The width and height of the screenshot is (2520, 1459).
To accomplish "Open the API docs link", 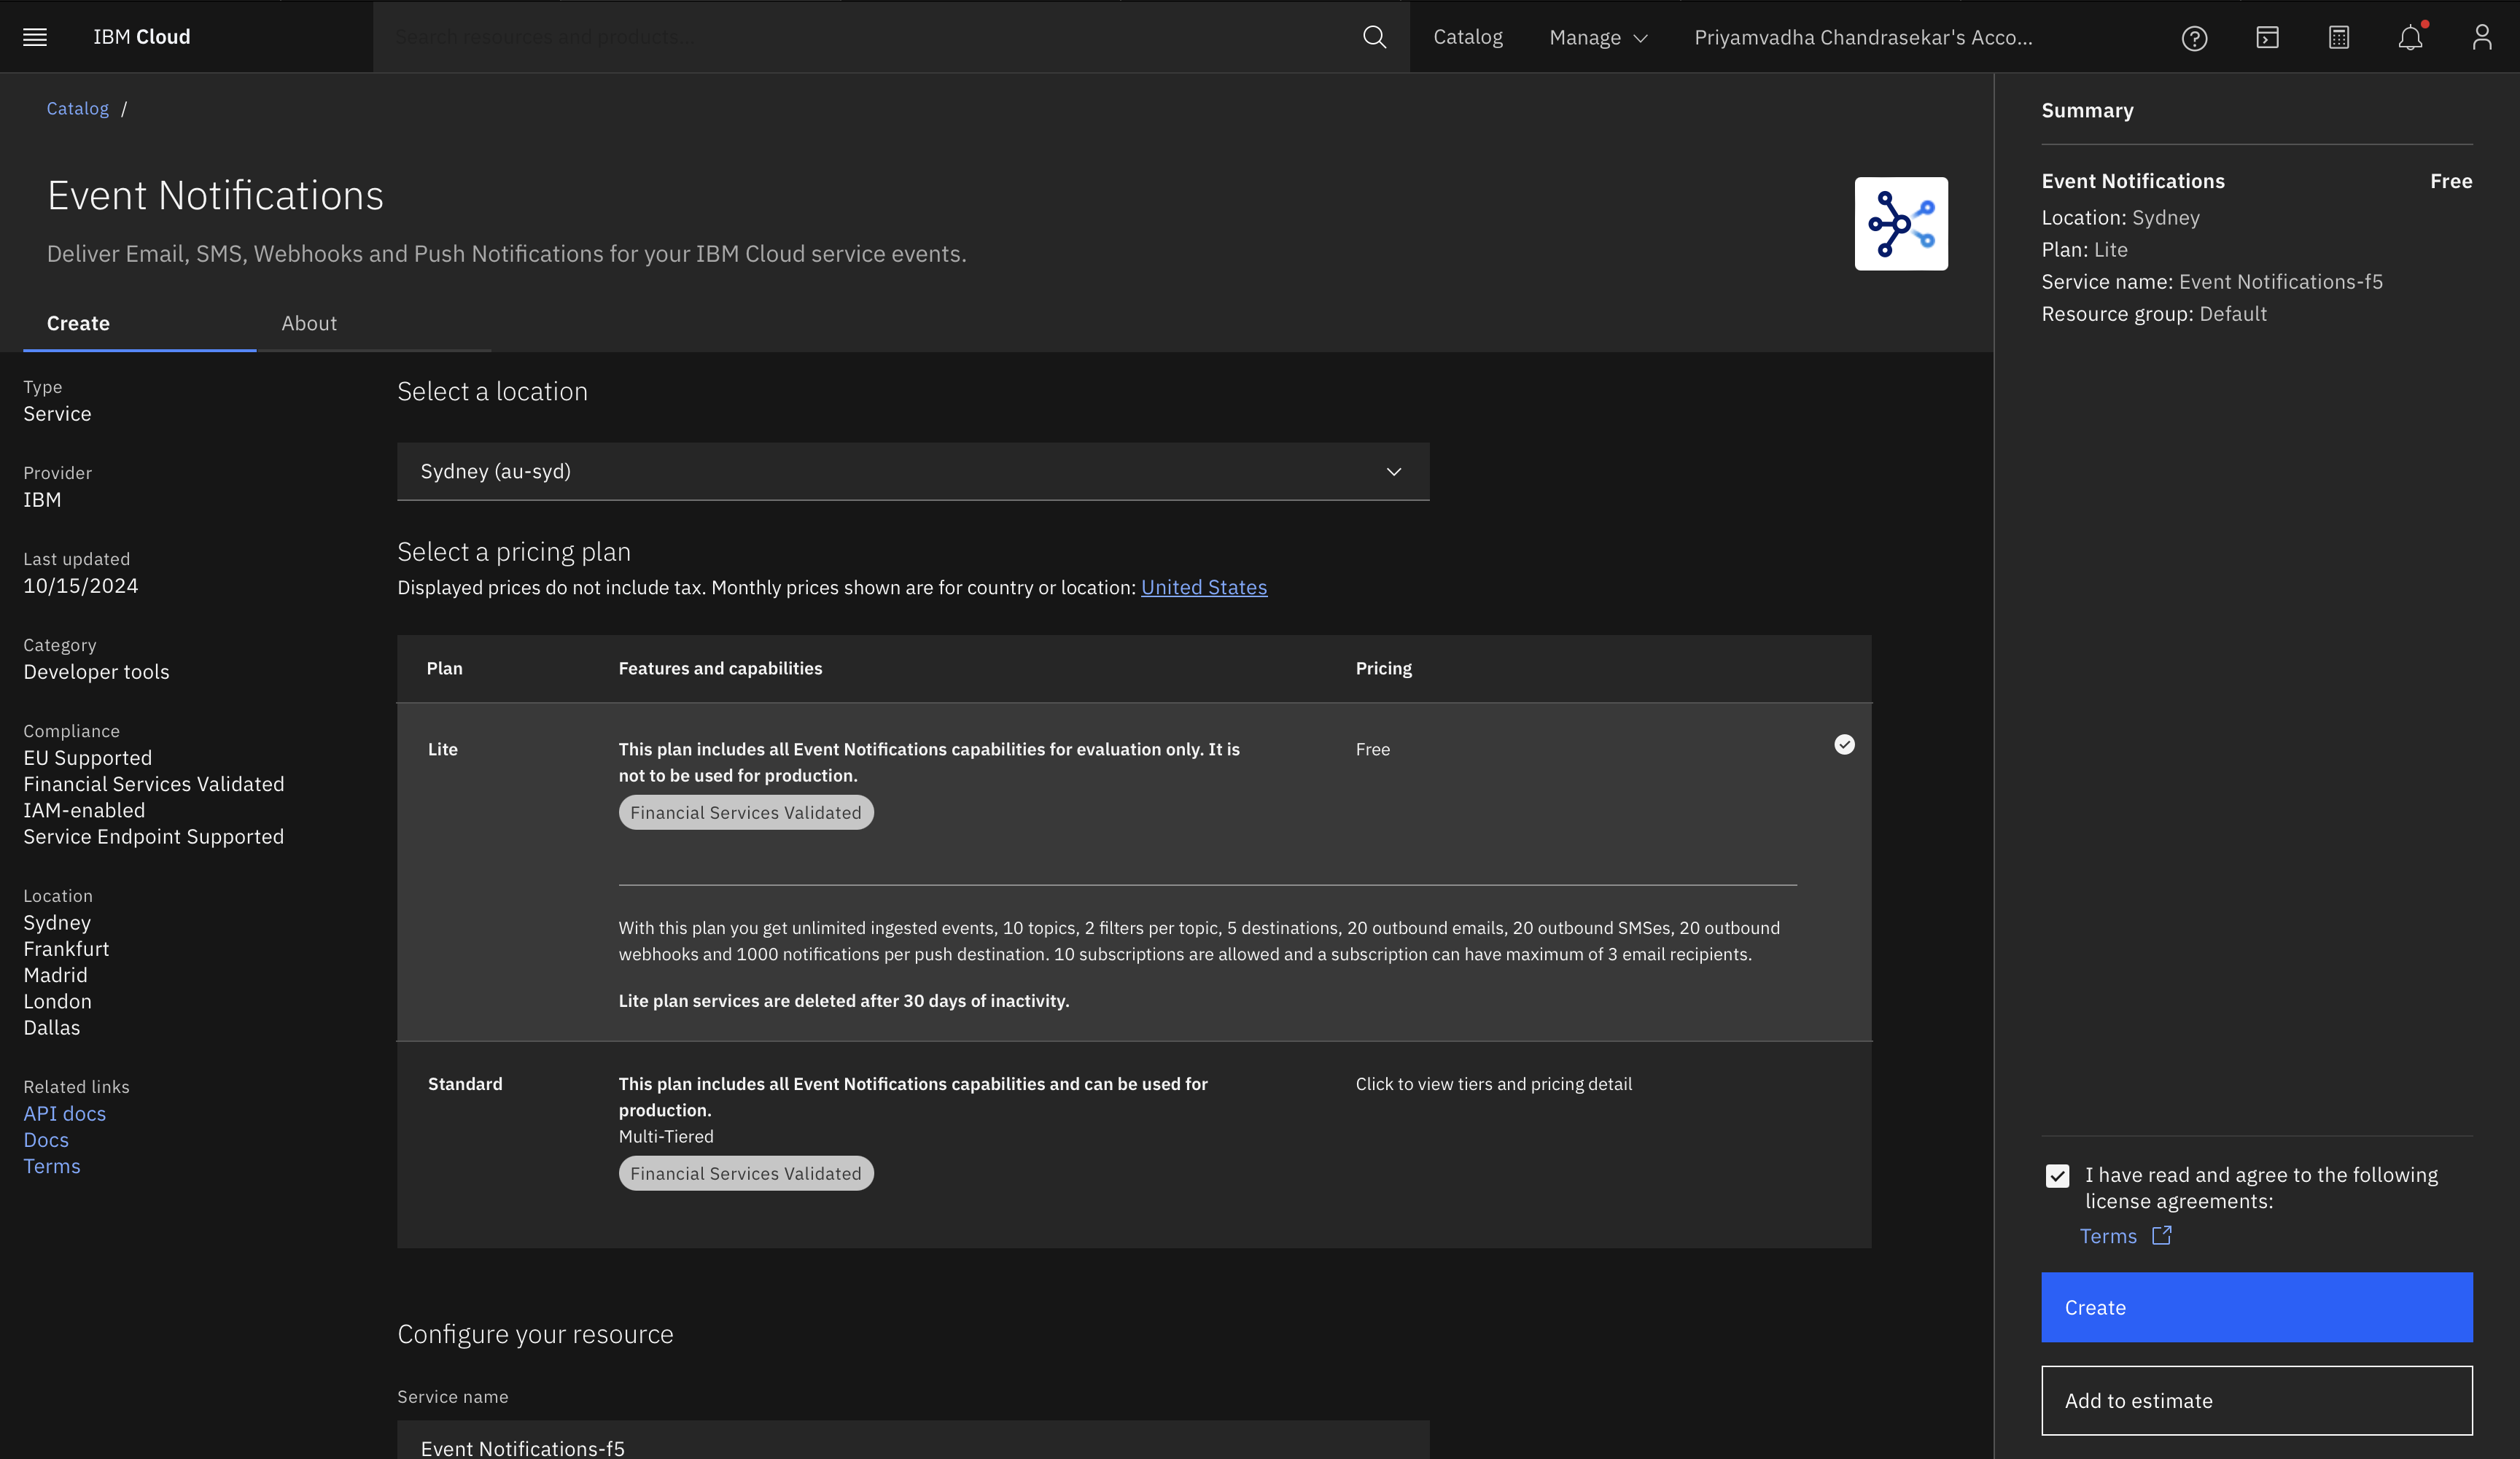I will (64, 1113).
